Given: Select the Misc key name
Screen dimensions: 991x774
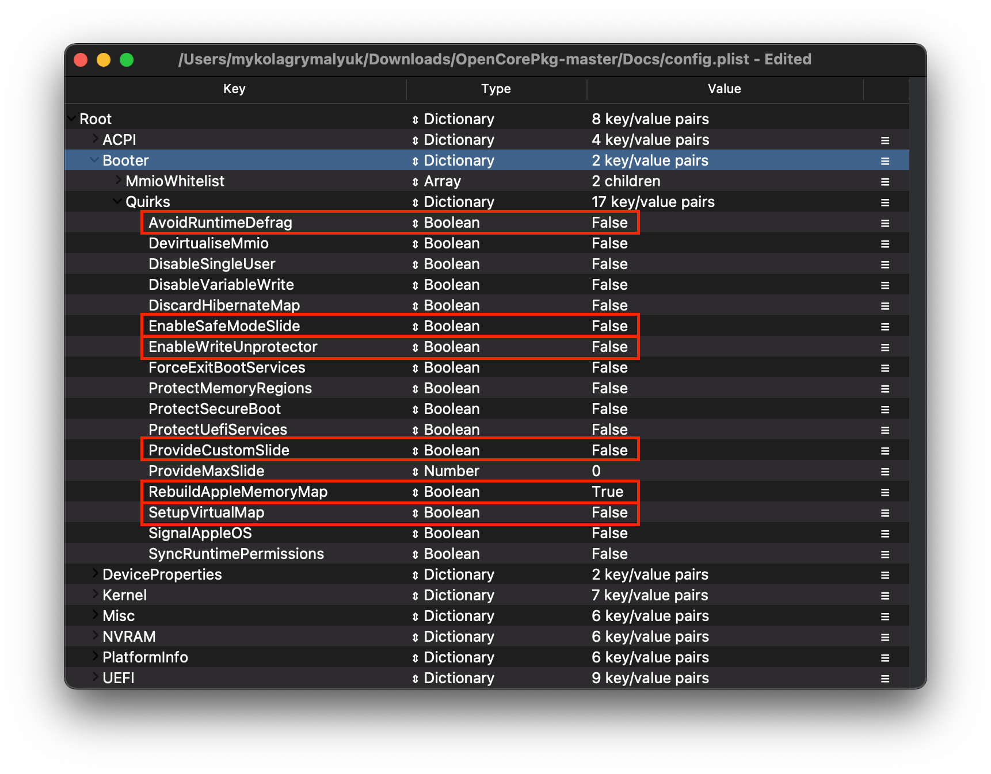Looking at the screenshot, I should pyautogui.click(x=119, y=616).
